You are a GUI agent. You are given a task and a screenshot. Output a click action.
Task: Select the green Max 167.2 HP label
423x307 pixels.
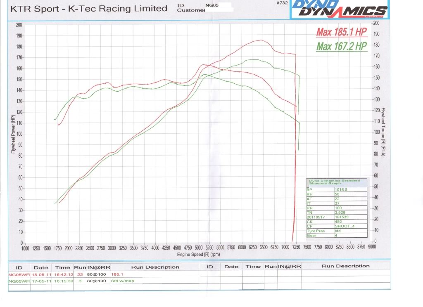pyautogui.click(x=342, y=46)
